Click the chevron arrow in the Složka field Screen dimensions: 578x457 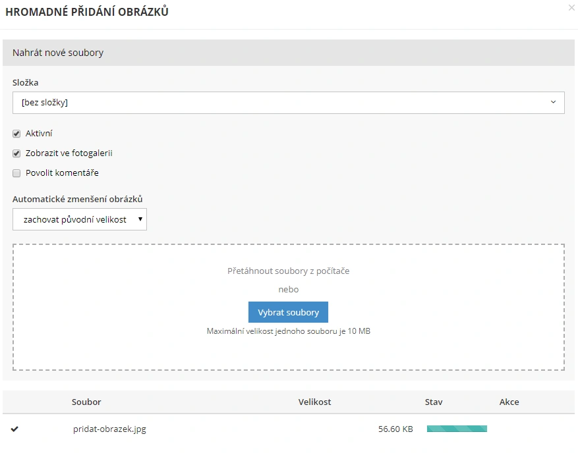(x=553, y=103)
